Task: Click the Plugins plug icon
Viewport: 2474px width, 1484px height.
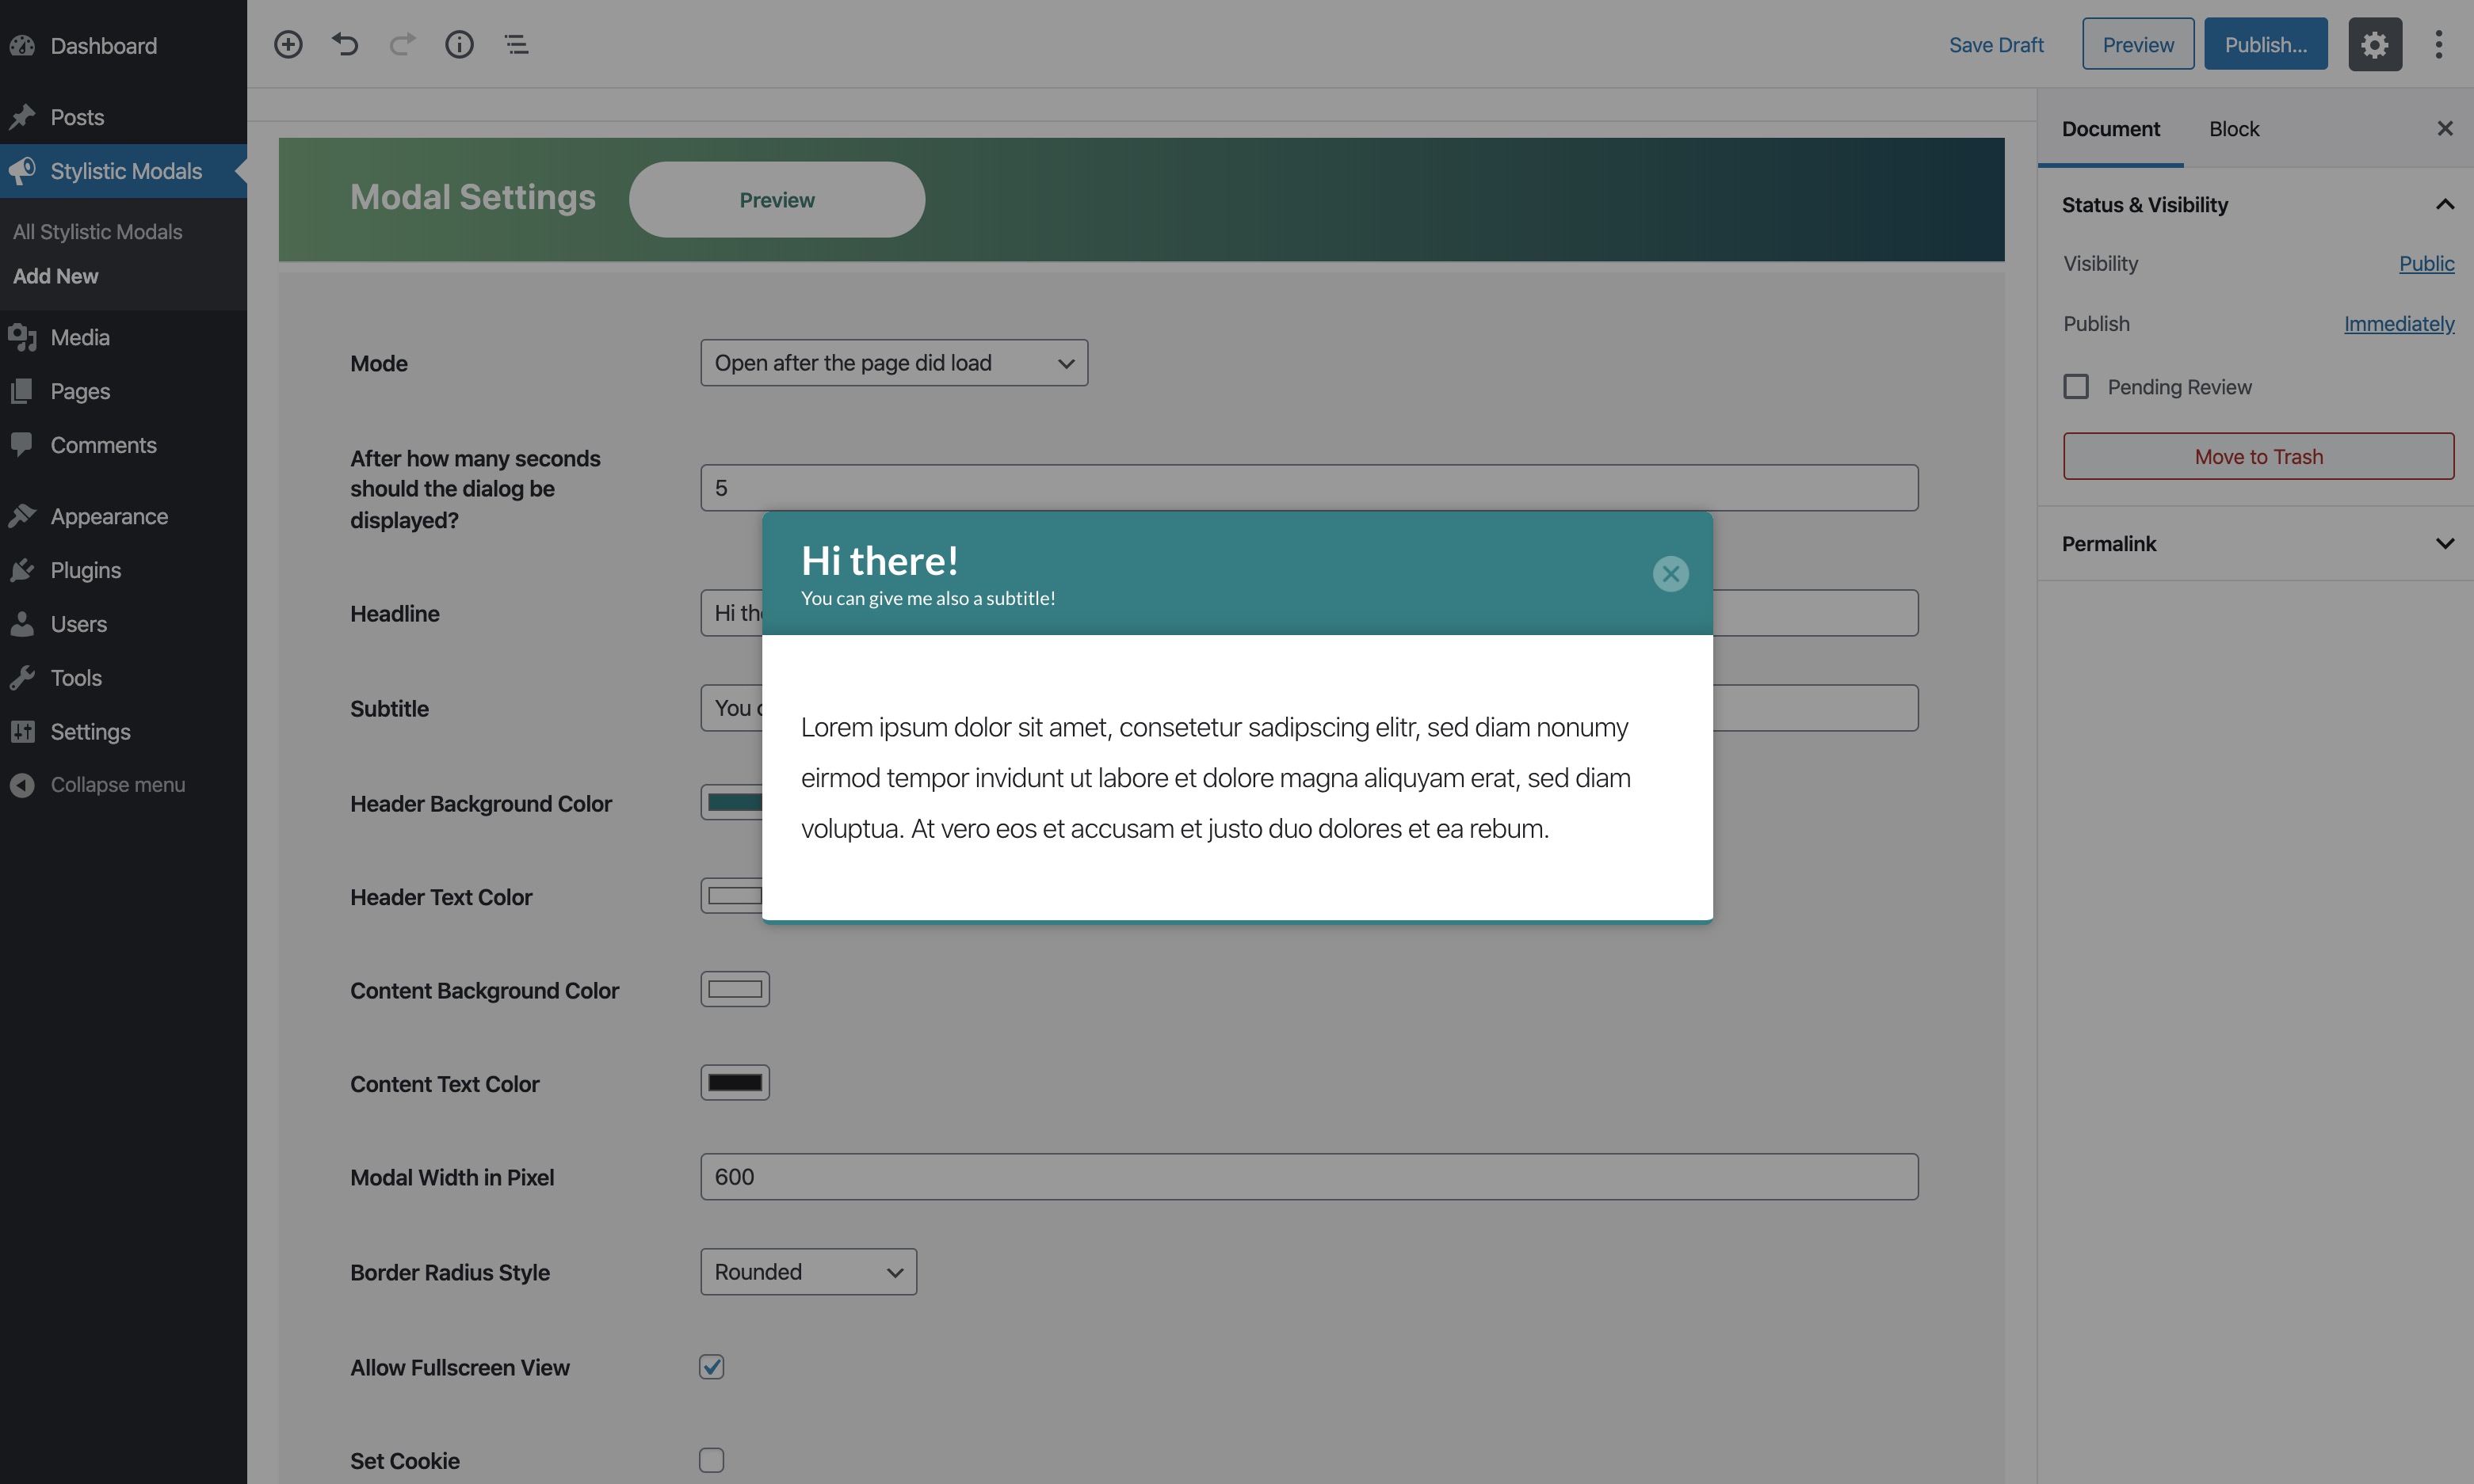Action: pyautogui.click(x=22, y=570)
